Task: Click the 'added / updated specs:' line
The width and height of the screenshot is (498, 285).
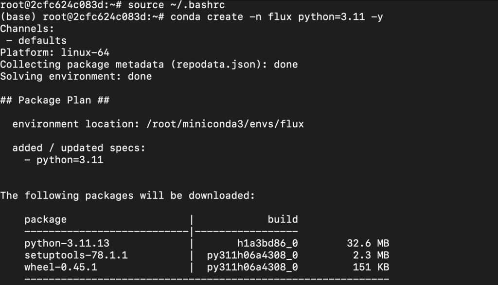Action: [79, 148]
